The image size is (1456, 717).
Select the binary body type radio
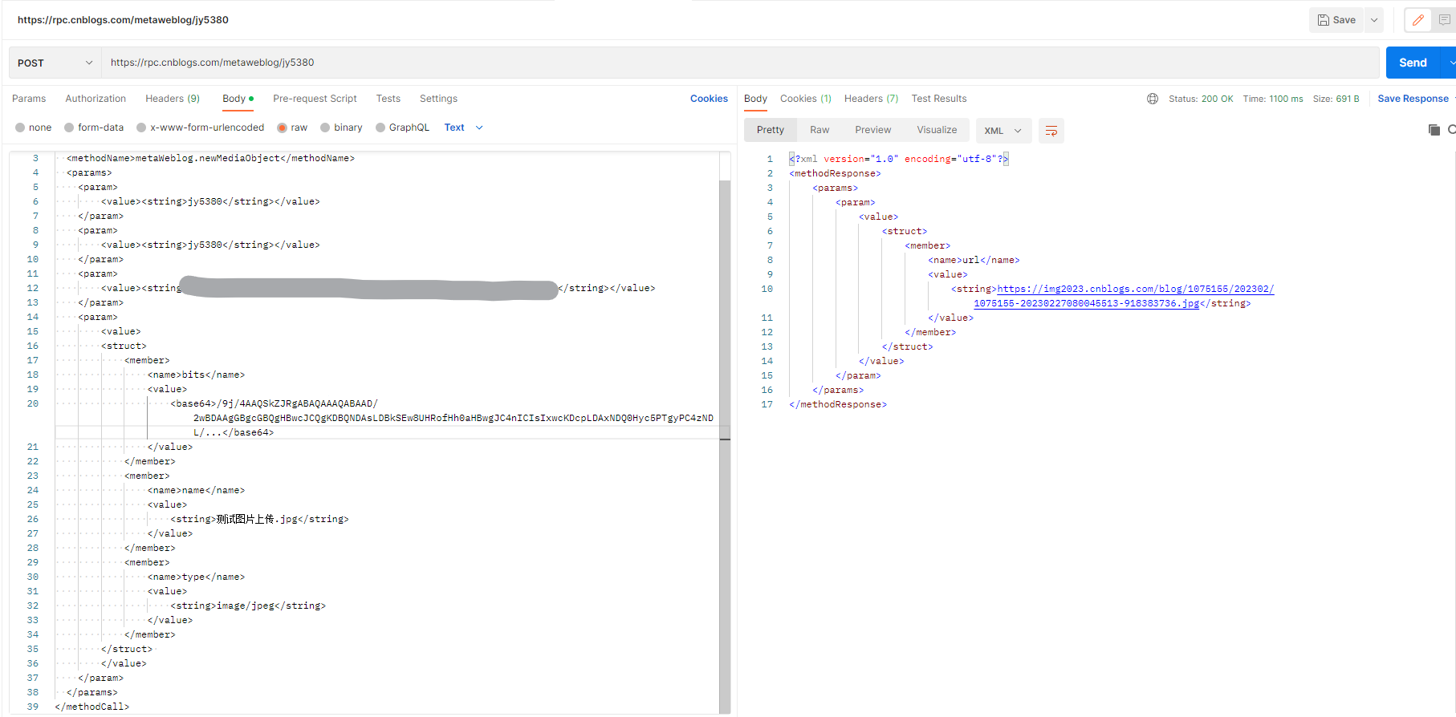325,128
